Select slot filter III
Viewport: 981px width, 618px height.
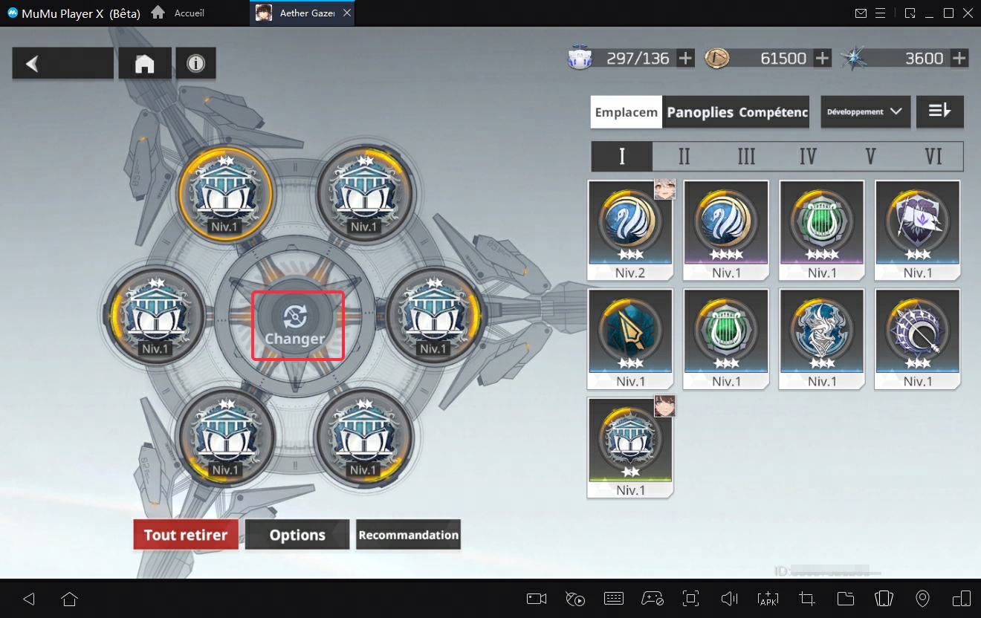746,157
